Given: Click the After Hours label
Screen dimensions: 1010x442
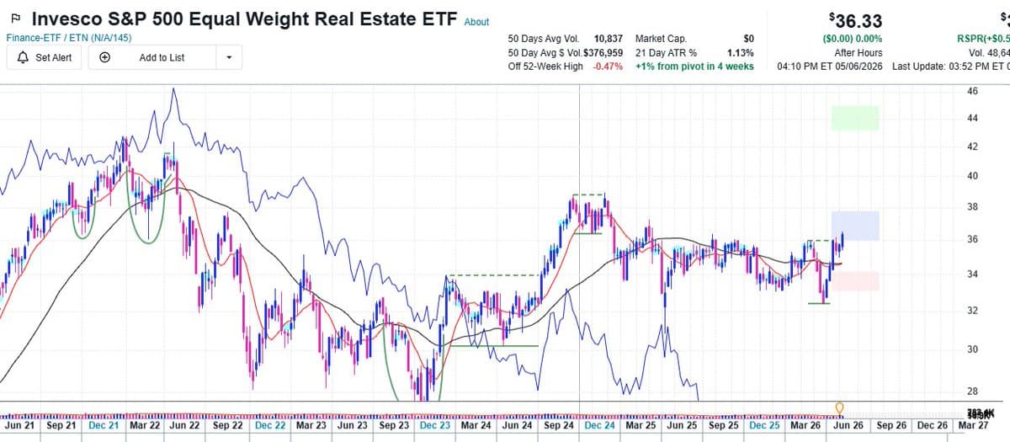Looking at the screenshot, I should [858, 52].
